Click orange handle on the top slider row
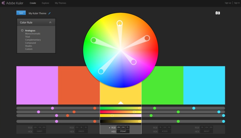The width and height of the screenshot is (241, 138). pos(95,108)
